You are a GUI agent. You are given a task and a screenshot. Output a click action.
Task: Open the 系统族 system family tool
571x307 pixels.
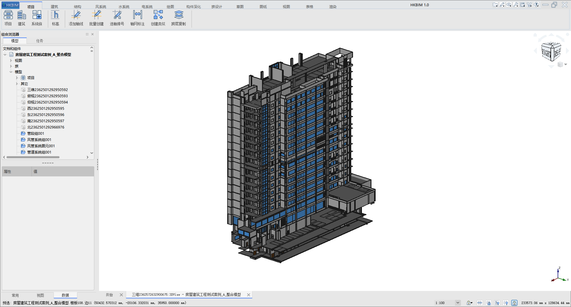(37, 18)
